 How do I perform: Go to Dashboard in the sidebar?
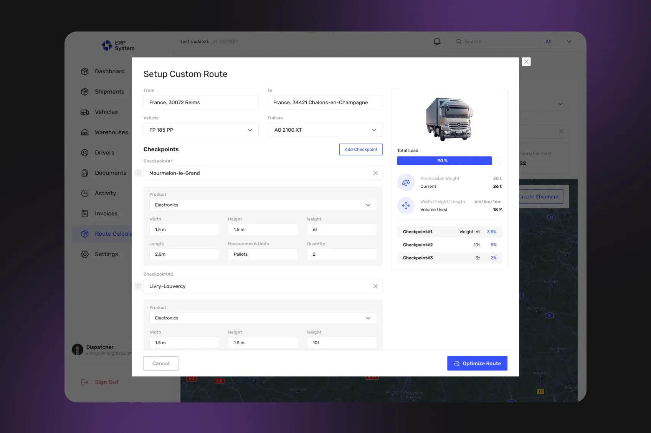[109, 71]
